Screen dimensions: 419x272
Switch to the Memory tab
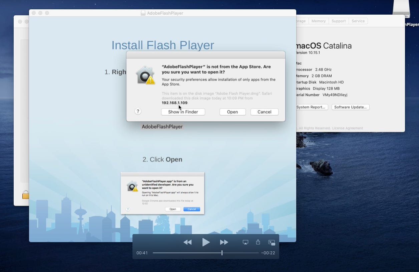(x=319, y=21)
